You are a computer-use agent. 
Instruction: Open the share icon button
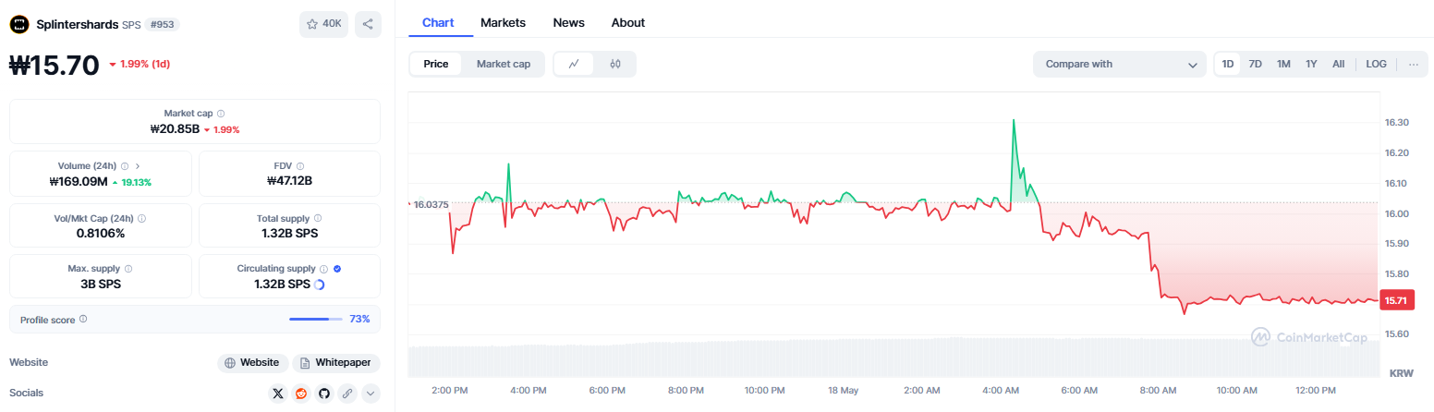368,25
